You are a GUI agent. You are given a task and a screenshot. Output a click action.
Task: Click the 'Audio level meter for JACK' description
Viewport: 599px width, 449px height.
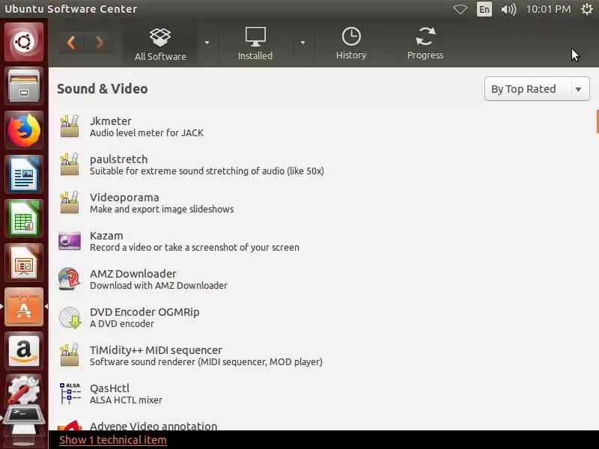tap(146, 133)
